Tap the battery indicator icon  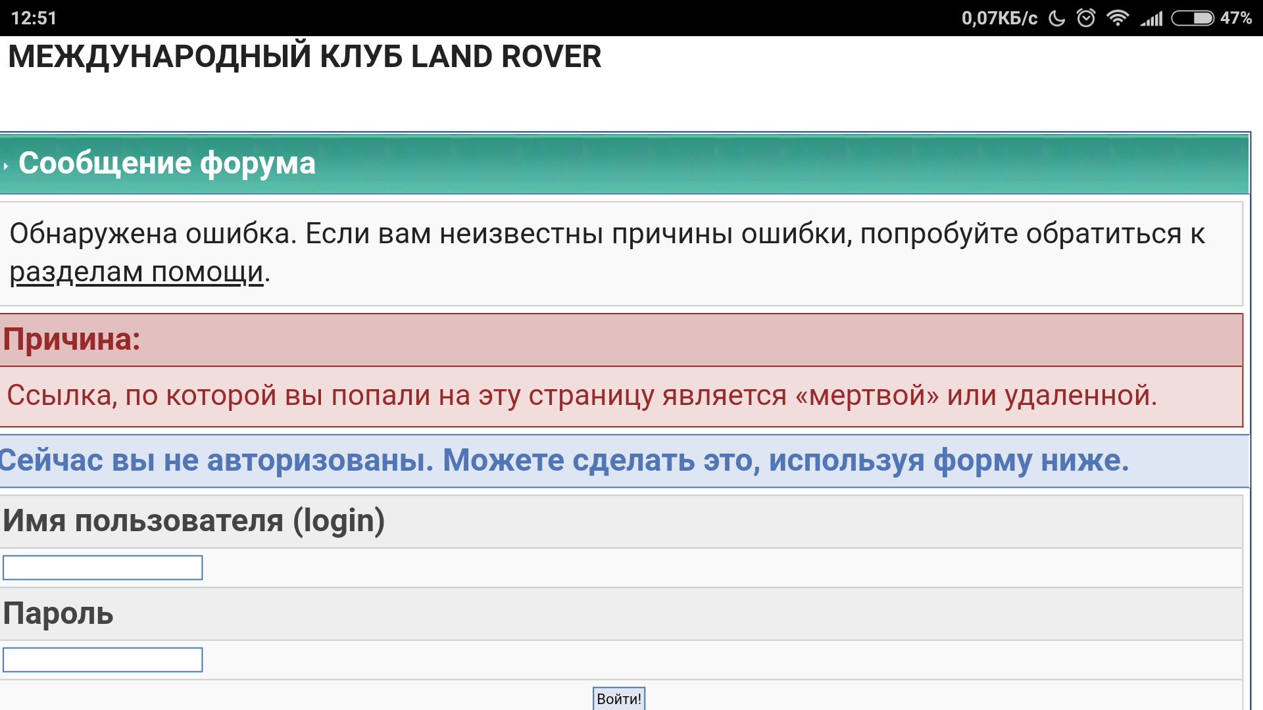pyautogui.click(x=1193, y=18)
